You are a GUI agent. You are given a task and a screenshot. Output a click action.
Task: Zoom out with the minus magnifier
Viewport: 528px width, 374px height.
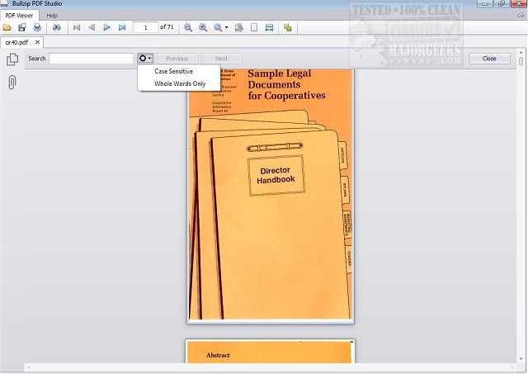188,27
